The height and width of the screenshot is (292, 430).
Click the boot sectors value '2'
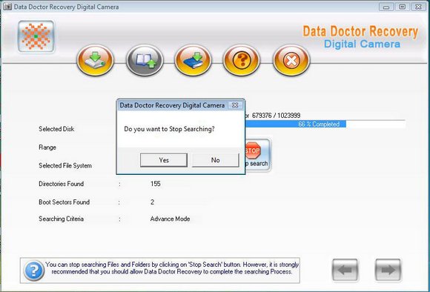pyautogui.click(x=152, y=202)
